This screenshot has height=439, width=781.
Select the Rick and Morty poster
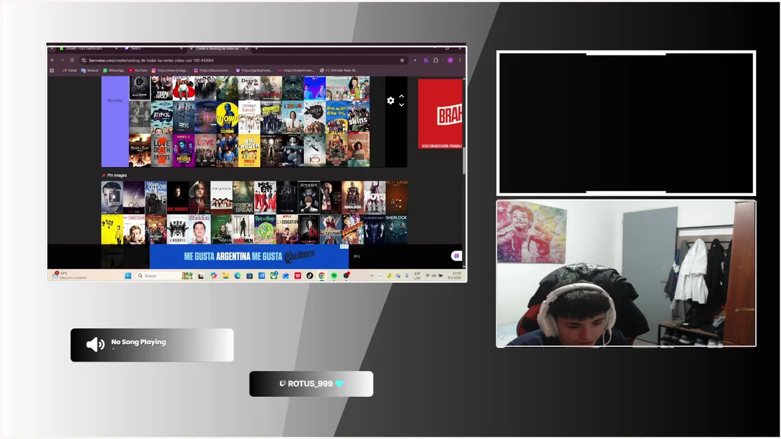265,229
